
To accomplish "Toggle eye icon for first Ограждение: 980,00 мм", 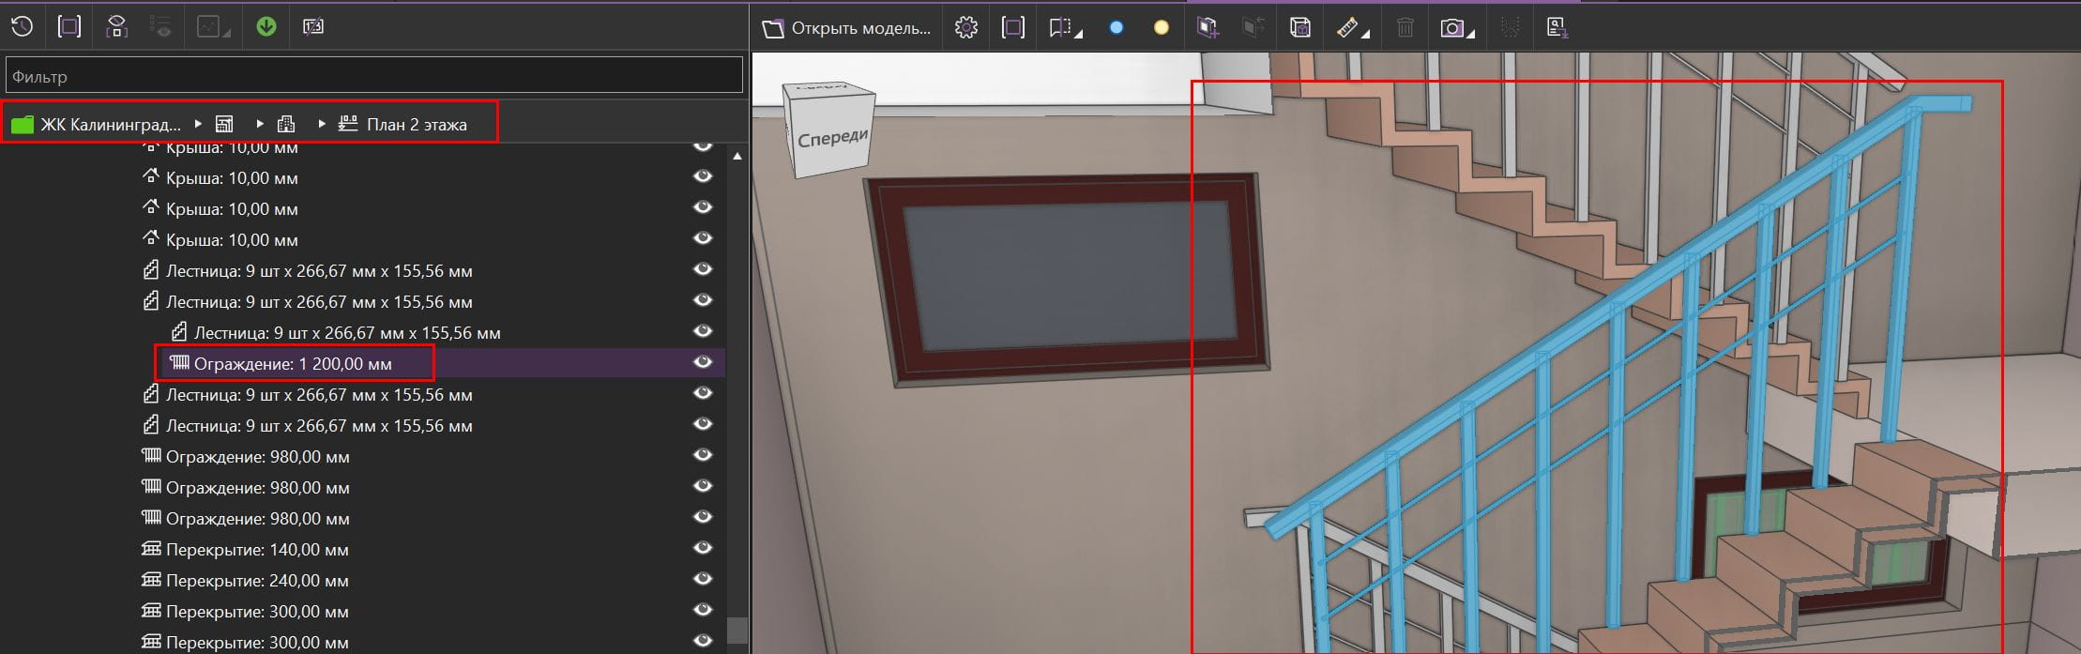I will point(703,456).
